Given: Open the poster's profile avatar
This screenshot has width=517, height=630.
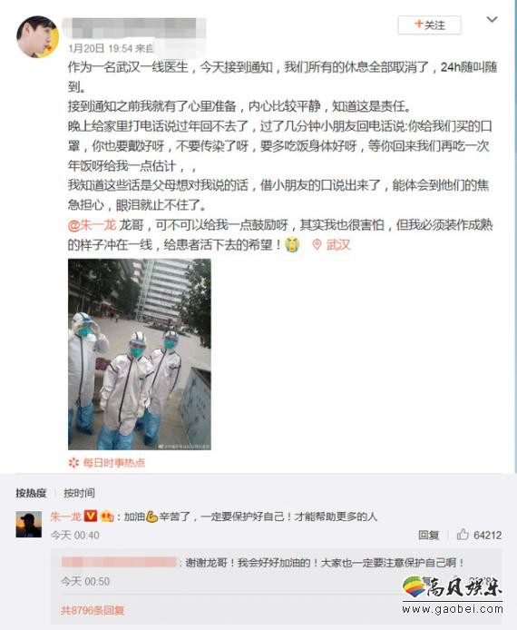Looking at the screenshot, I should 38,37.
